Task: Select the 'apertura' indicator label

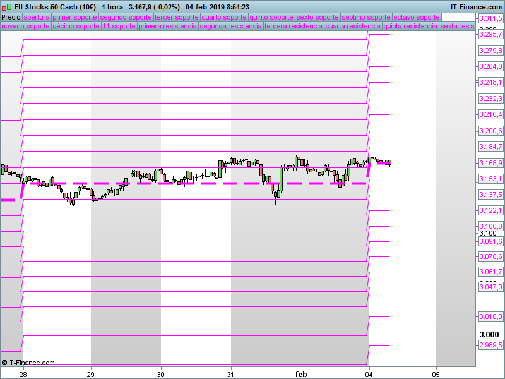Action: (x=36, y=17)
